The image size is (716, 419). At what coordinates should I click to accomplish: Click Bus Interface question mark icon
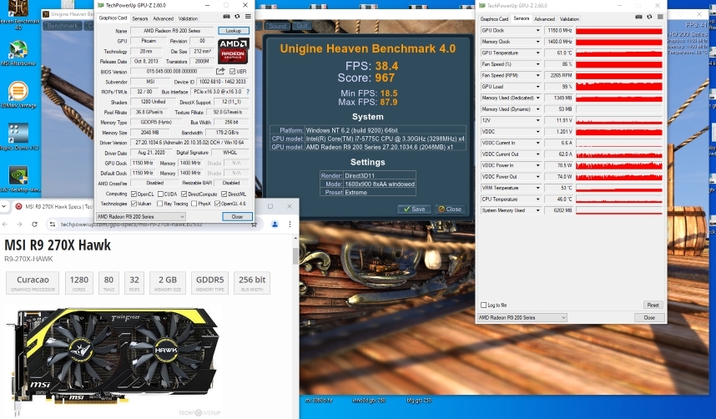click(248, 92)
